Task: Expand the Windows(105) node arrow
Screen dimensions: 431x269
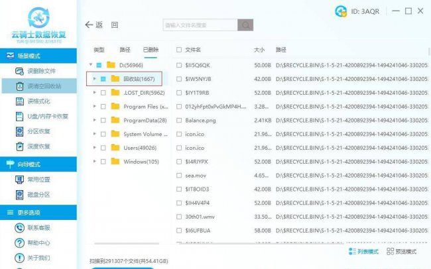Action: pyautogui.click(x=95, y=161)
